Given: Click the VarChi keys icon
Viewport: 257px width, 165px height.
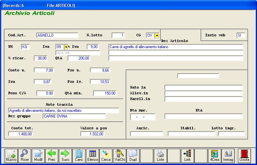Looking at the screenshot, I should coord(120,156).
